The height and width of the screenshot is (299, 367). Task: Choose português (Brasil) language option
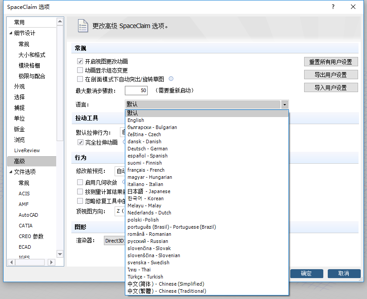[x=207, y=227]
